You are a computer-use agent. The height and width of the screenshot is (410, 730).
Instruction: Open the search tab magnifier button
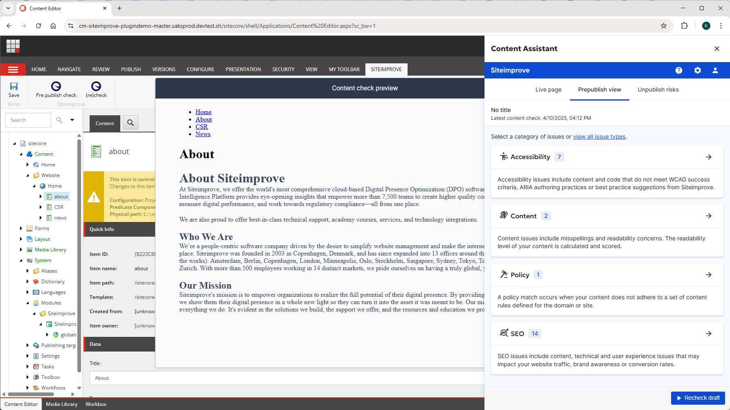[x=131, y=123]
